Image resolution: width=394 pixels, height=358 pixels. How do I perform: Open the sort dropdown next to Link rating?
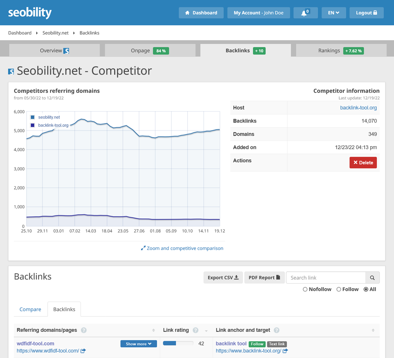tap(206, 330)
